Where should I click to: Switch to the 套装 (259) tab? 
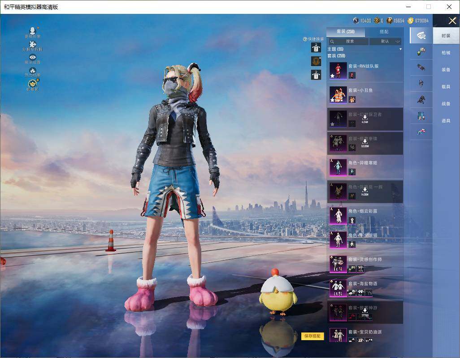(x=346, y=32)
